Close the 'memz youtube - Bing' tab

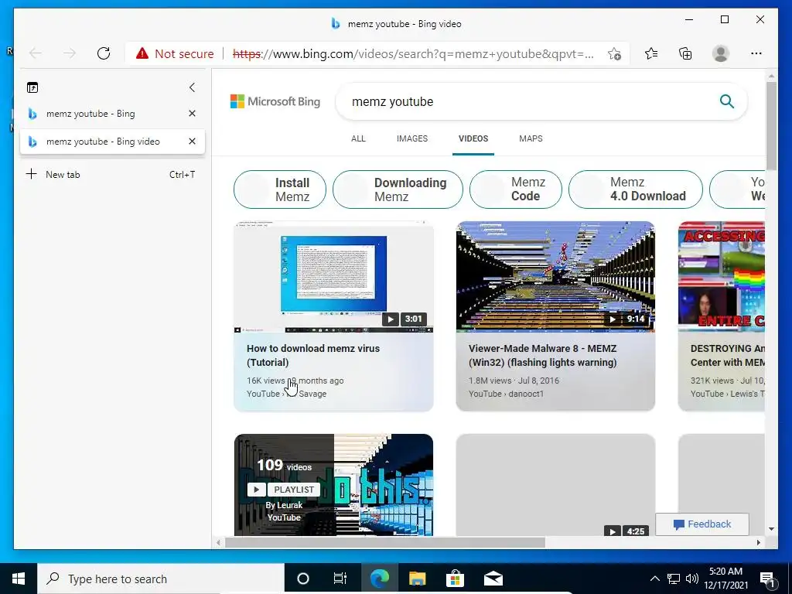(192, 114)
